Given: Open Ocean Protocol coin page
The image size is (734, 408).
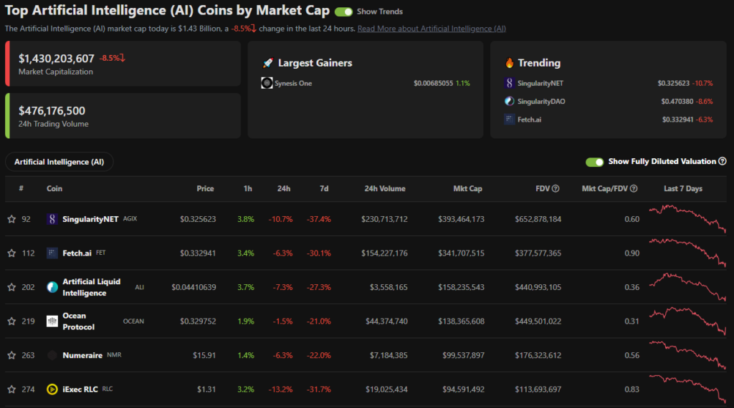Looking at the screenshot, I should (x=78, y=321).
